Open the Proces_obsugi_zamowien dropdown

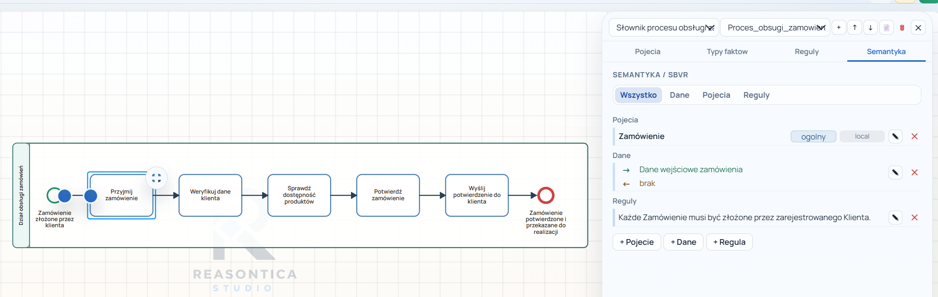click(775, 28)
